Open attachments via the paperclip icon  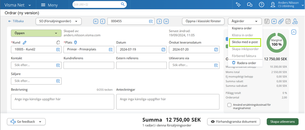tap(281, 21)
